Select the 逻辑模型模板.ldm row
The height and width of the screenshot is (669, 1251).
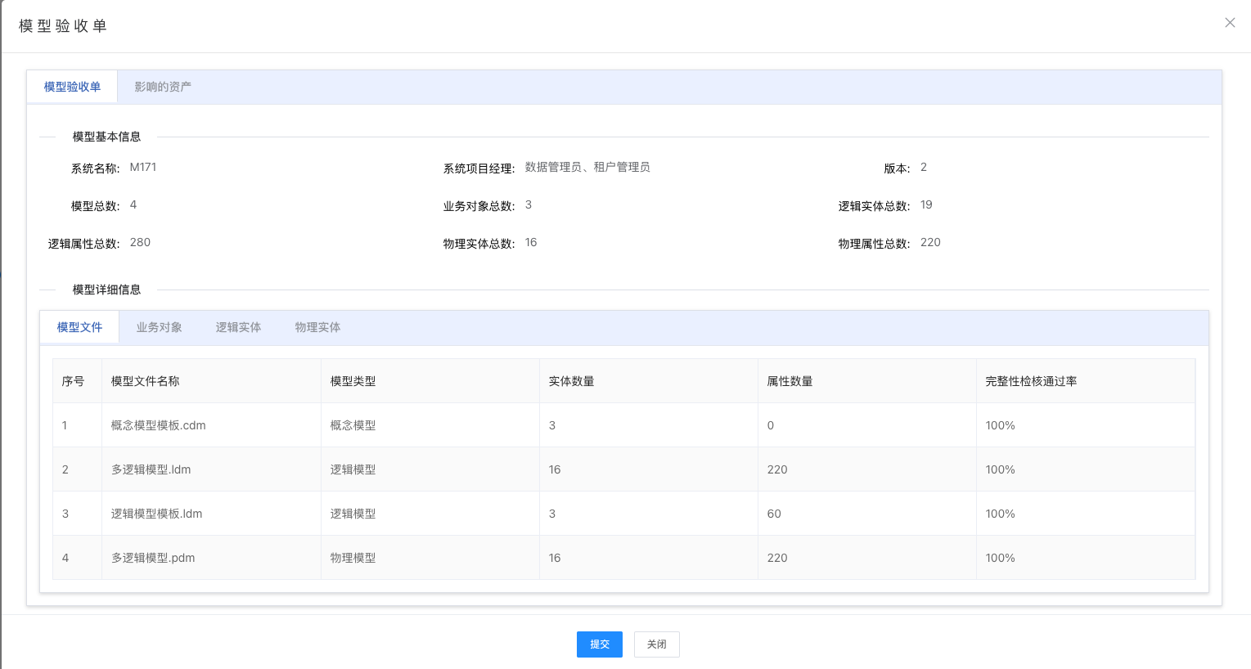154,514
